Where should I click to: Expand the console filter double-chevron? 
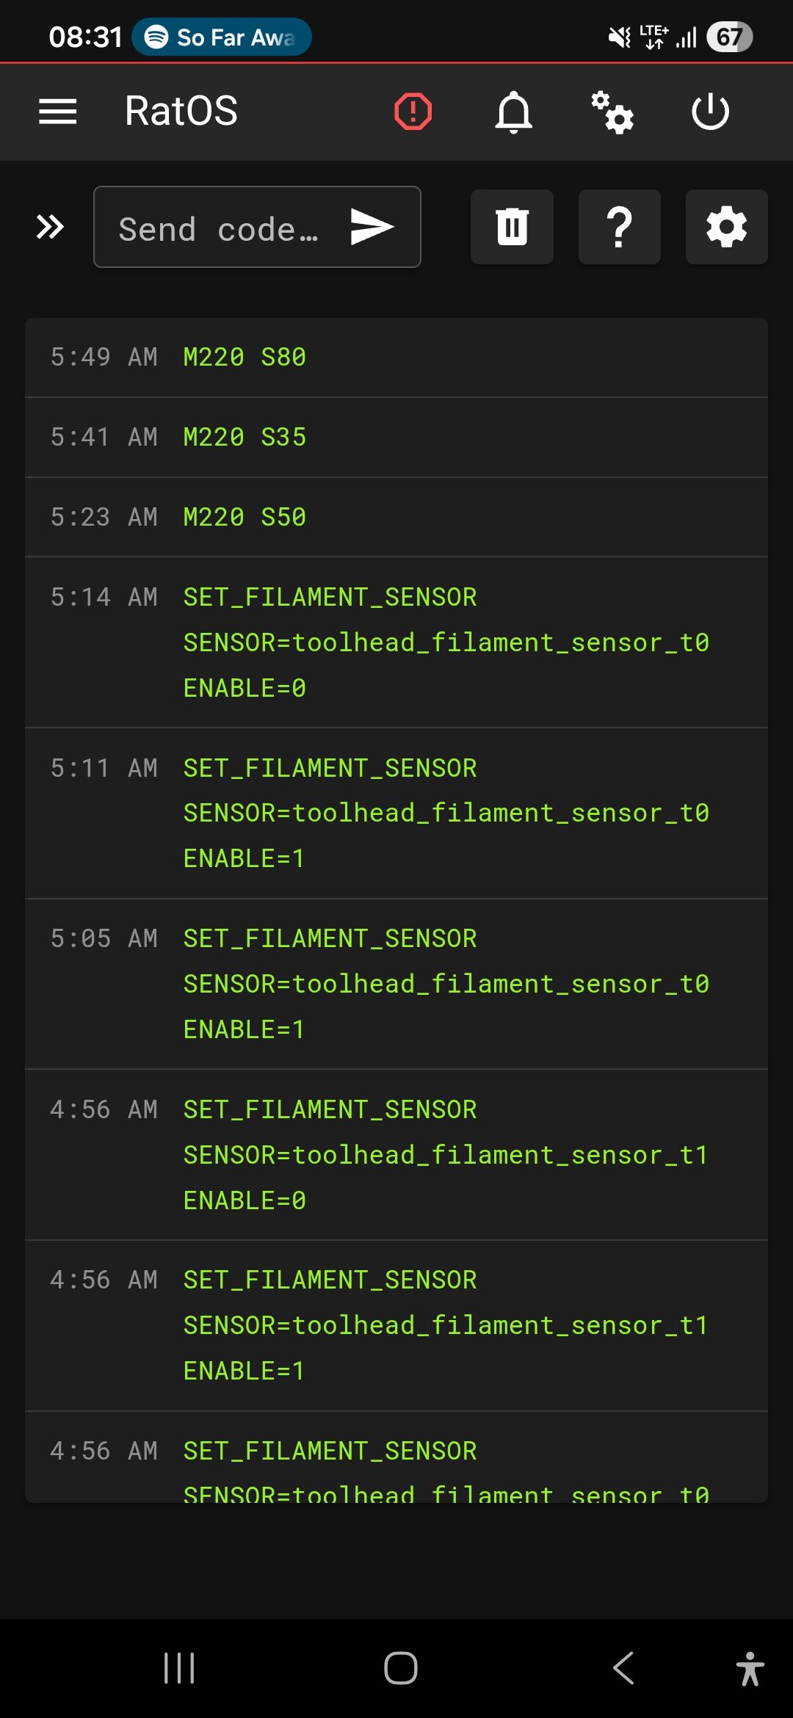pos(50,227)
